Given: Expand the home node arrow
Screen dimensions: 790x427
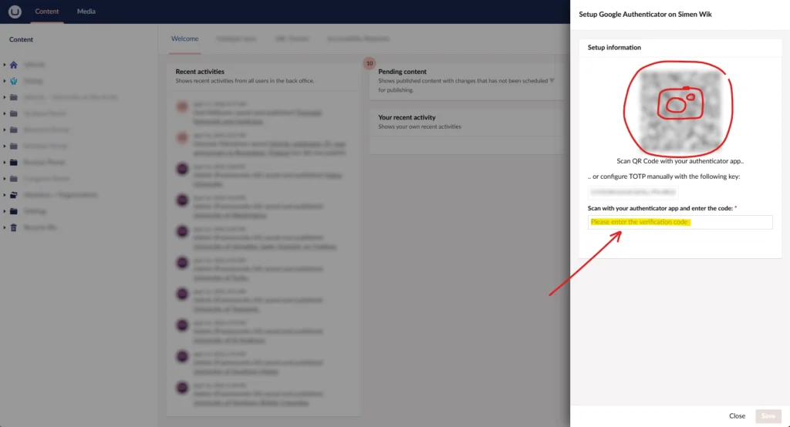Looking at the screenshot, I should click(5, 65).
